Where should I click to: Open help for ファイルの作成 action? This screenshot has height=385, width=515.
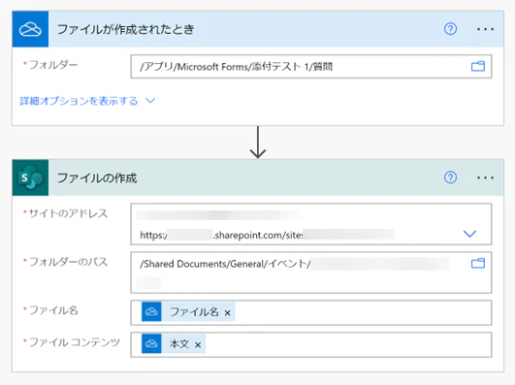coord(450,177)
